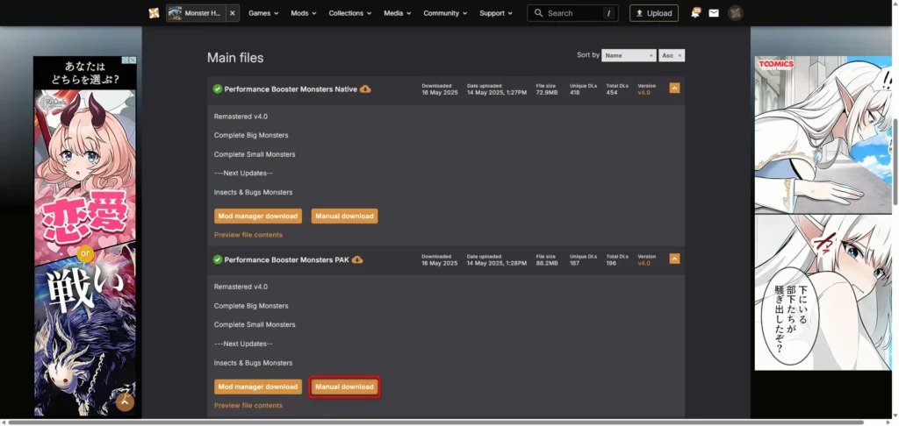
Task: Click the Nexus Mods logo icon
Action: (x=154, y=13)
